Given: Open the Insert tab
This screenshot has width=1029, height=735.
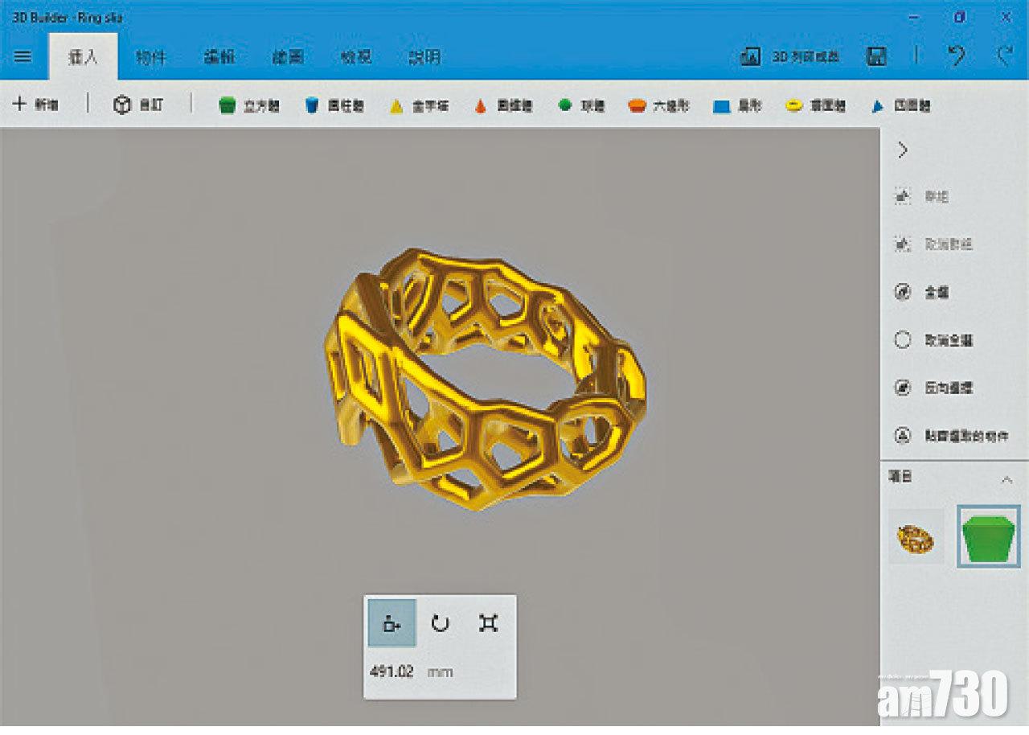Looking at the screenshot, I should [83, 57].
